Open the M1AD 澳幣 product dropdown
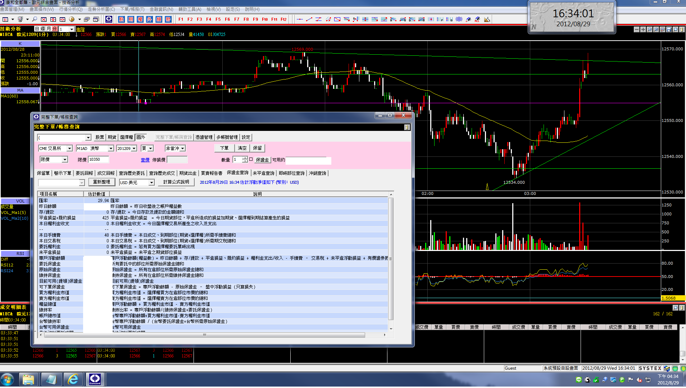This screenshot has width=686, height=388. (111, 149)
